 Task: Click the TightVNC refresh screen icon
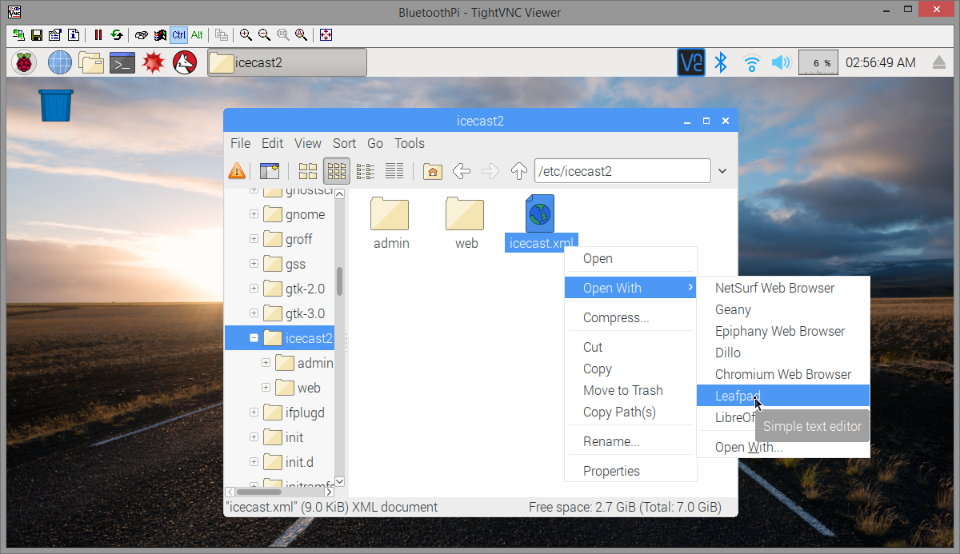(117, 35)
